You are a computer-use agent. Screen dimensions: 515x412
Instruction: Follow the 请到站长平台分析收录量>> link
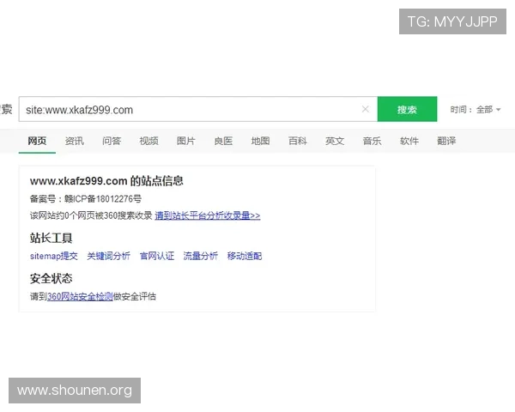click(208, 215)
